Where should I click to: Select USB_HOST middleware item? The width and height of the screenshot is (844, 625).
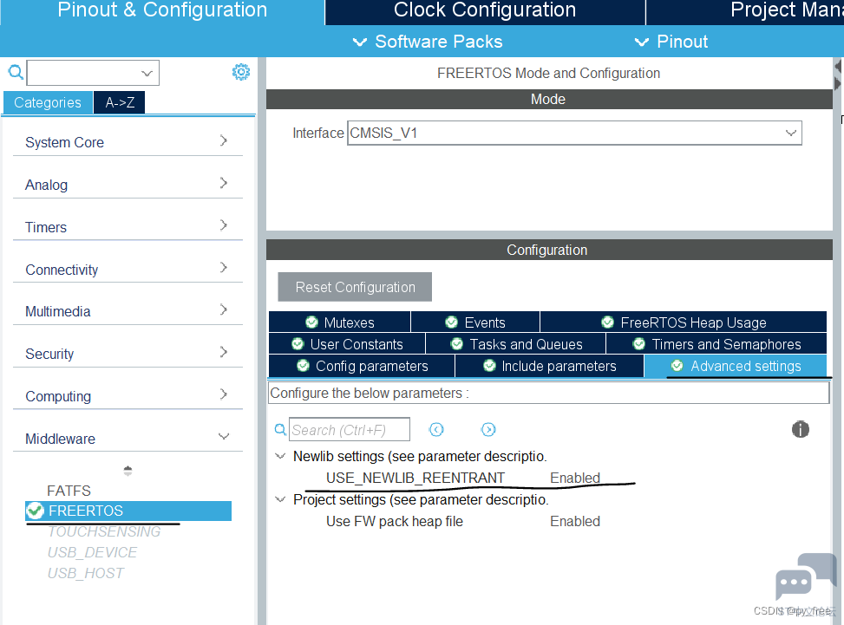[86, 573]
